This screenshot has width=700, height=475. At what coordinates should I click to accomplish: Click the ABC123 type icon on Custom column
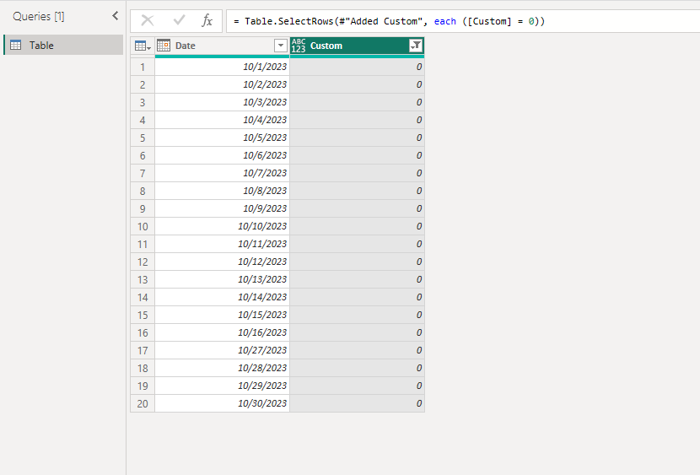[x=299, y=46]
